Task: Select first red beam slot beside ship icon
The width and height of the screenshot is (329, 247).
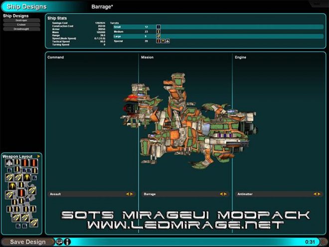Action: [25, 163]
